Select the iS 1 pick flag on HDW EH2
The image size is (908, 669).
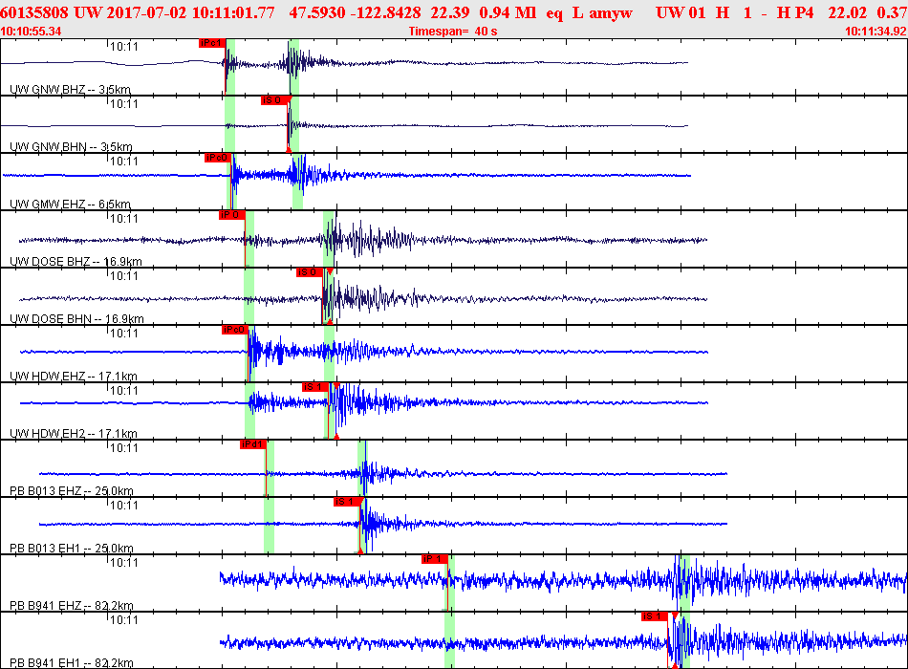tap(315, 387)
